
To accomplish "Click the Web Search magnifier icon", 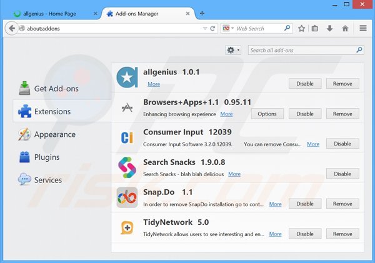I will (287, 28).
